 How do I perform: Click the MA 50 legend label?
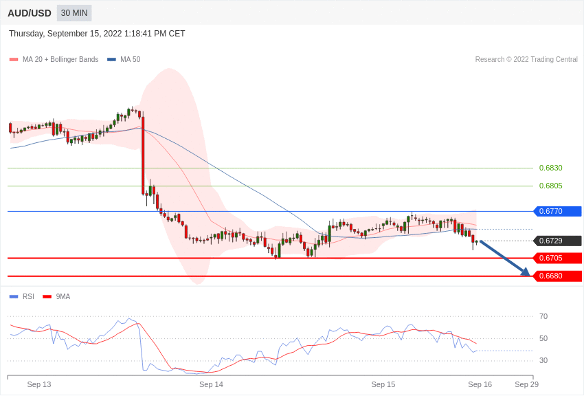coord(131,59)
